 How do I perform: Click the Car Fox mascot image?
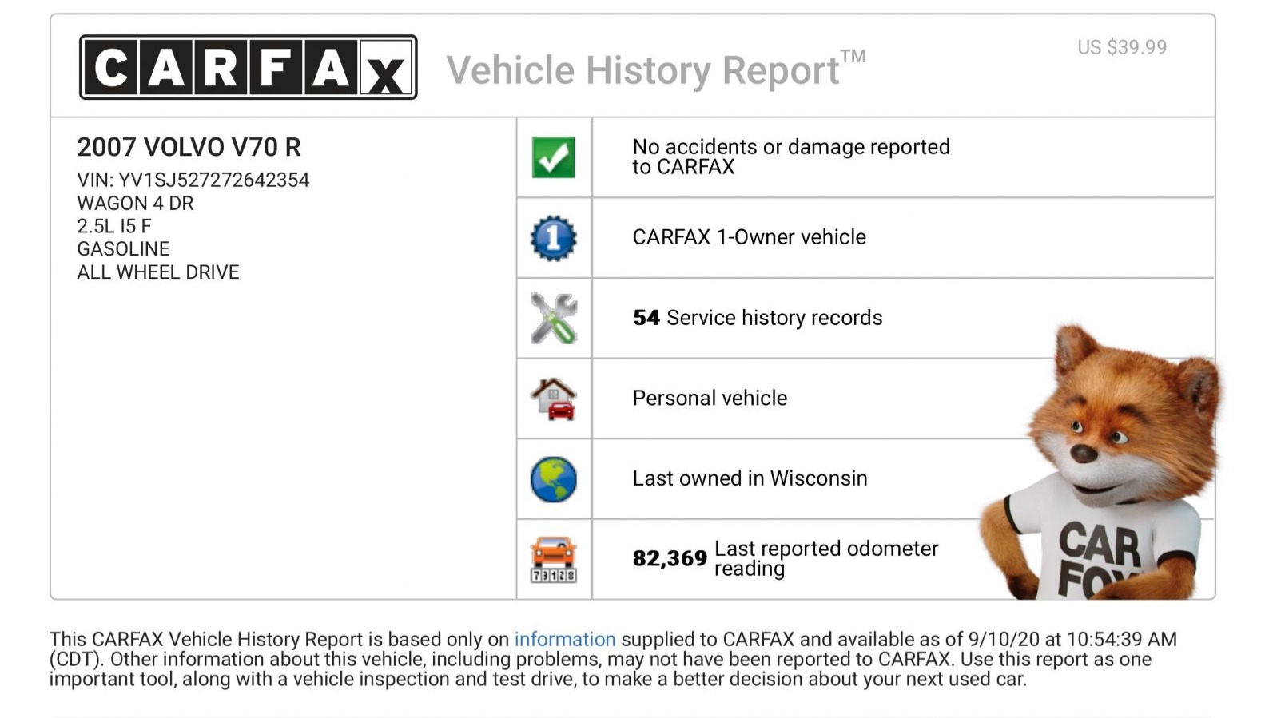click(x=1101, y=463)
